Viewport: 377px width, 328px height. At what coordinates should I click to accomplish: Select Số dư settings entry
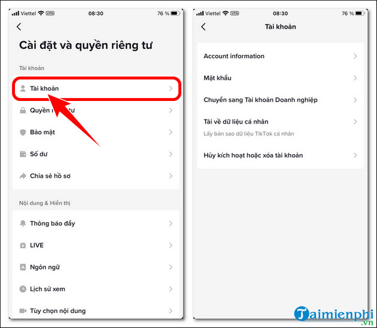tap(96, 154)
